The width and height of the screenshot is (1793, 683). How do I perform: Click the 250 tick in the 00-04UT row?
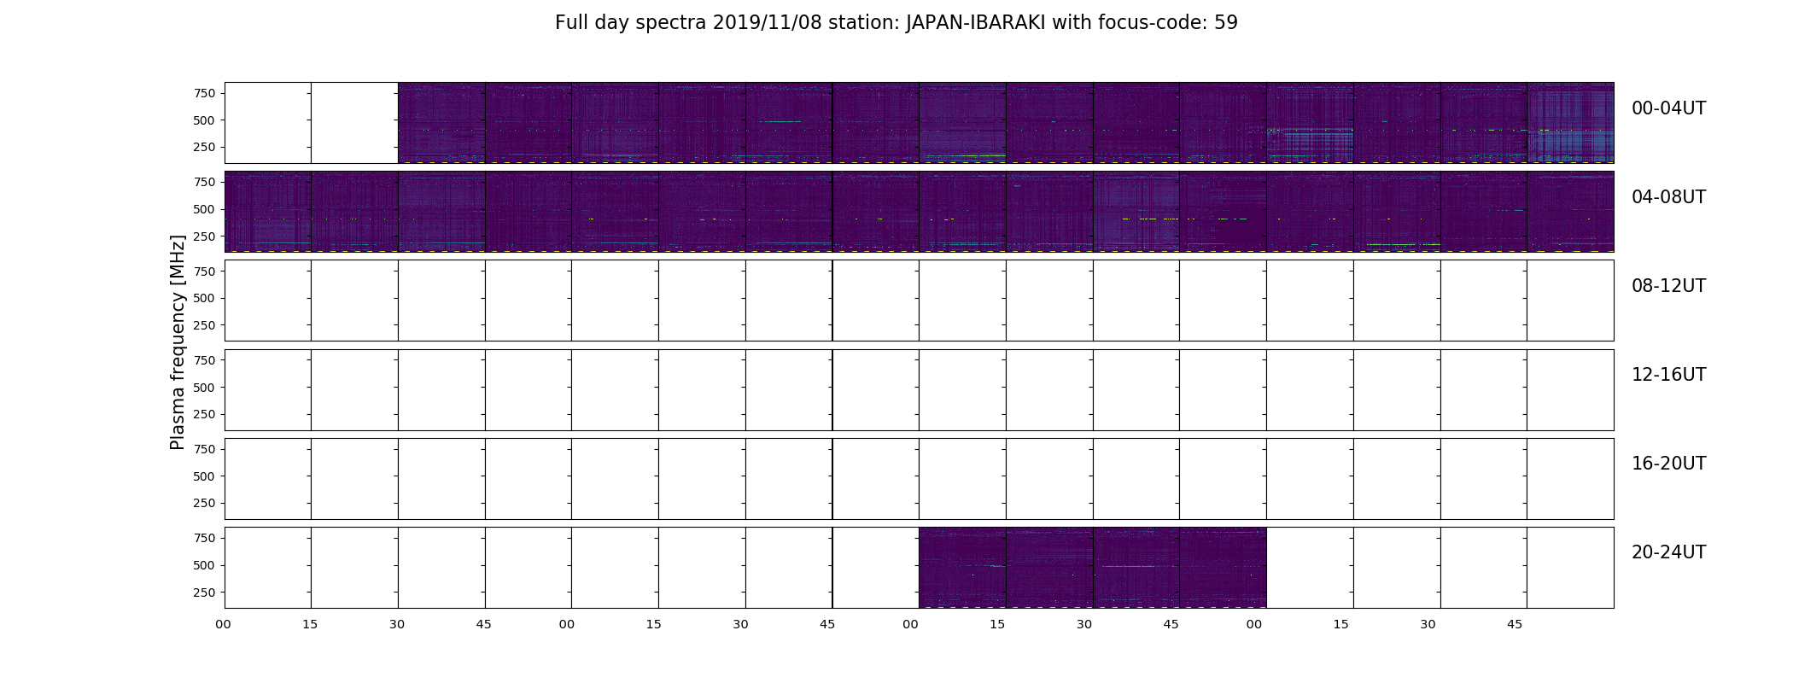(204, 148)
